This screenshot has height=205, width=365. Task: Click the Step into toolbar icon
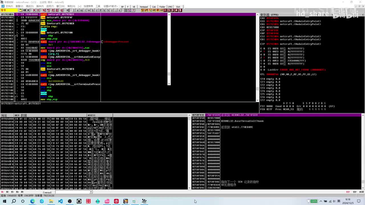click(x=44, y=10)
